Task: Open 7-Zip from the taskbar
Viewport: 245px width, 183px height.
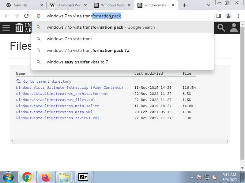Action: (83, 177)
